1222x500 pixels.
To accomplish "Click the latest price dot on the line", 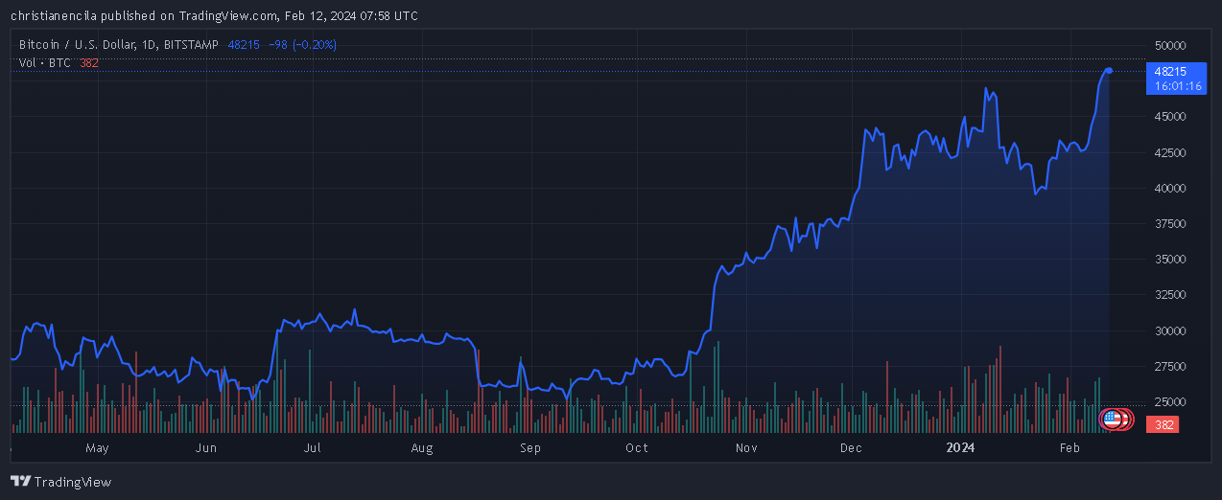I will (1109, 71).
